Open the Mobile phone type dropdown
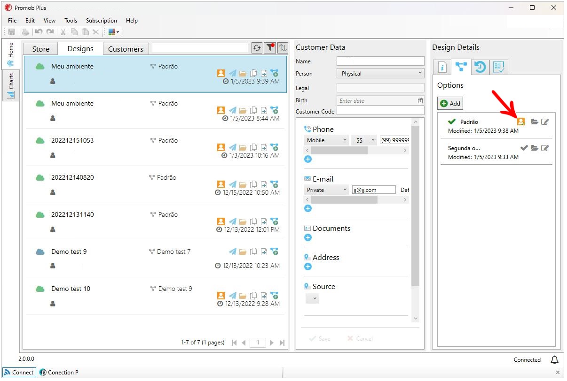Image resolution: width=567 pixels, height=381 pixels. pos(326,140)
